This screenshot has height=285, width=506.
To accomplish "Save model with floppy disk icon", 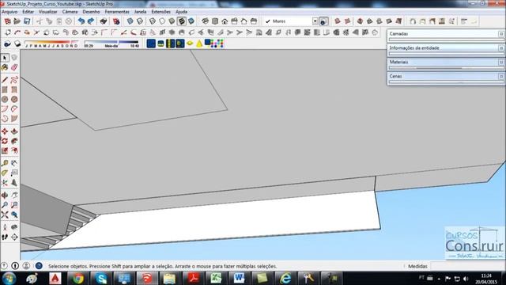I will [x=27, y=21].
